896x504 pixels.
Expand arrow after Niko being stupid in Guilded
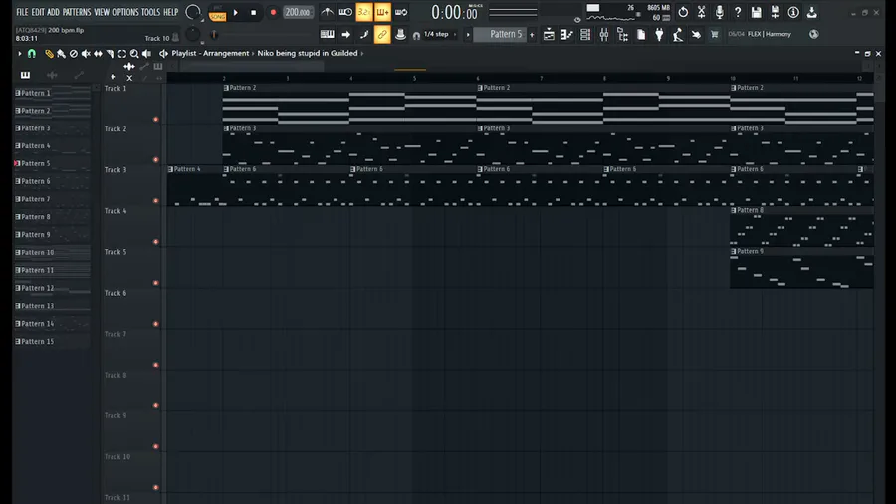[x=361, y=53]
